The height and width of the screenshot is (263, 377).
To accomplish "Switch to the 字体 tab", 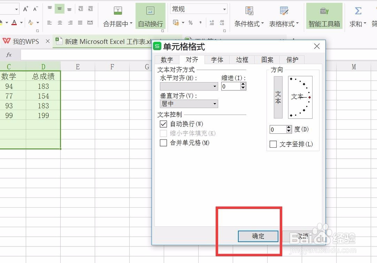I will pyautogui.click(x=217, y=59).
